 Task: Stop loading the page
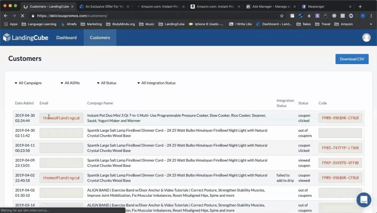[x=22, y=15]
